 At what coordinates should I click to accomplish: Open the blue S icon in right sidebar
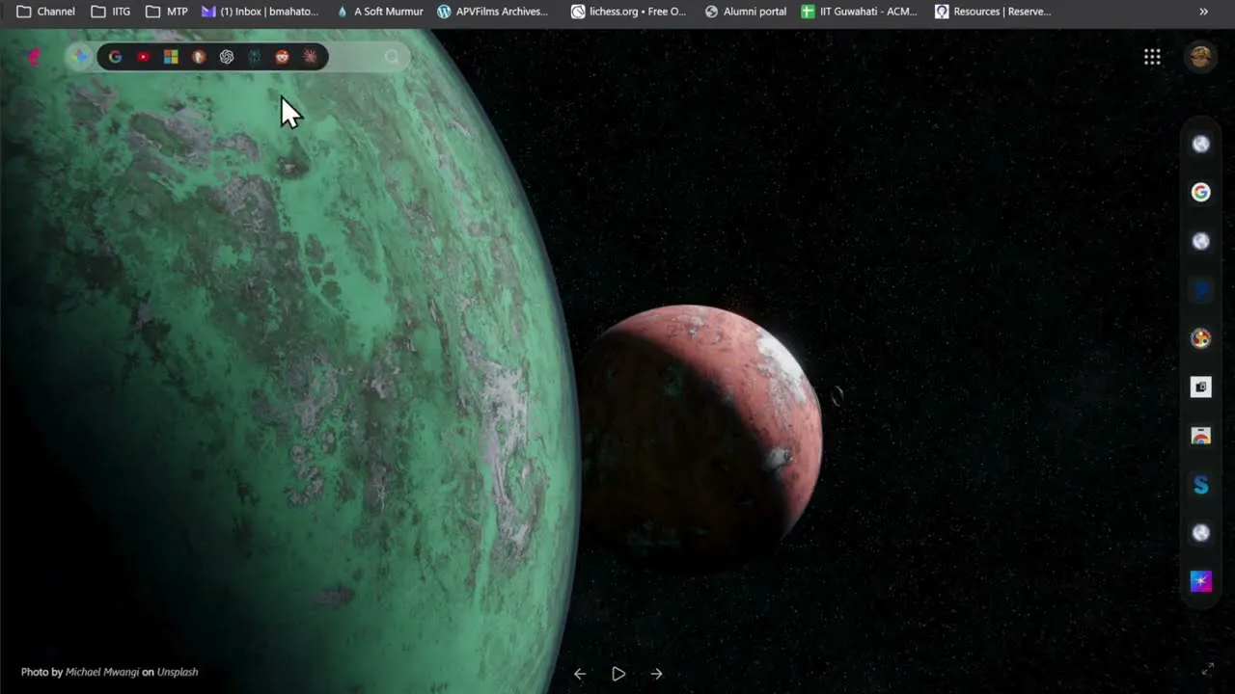point(1200,485)
